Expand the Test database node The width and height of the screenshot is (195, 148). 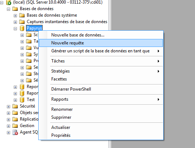coord(15,100)
